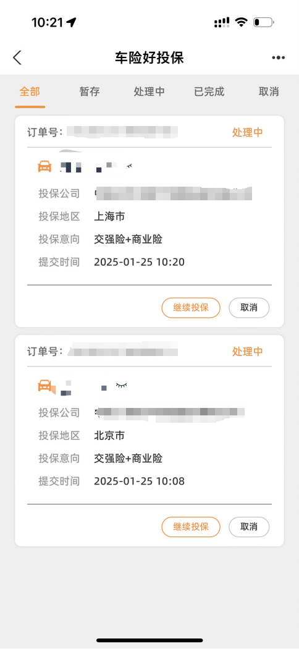
Task: Switch to the 暂存 tab
Action: pos(90,91)
